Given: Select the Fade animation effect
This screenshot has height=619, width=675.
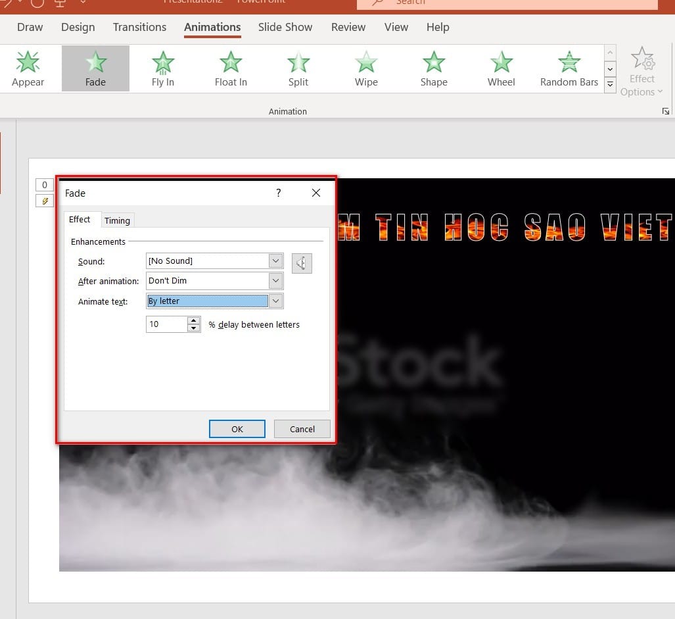Looking at the screenshot, I should [x=95, y=68].
